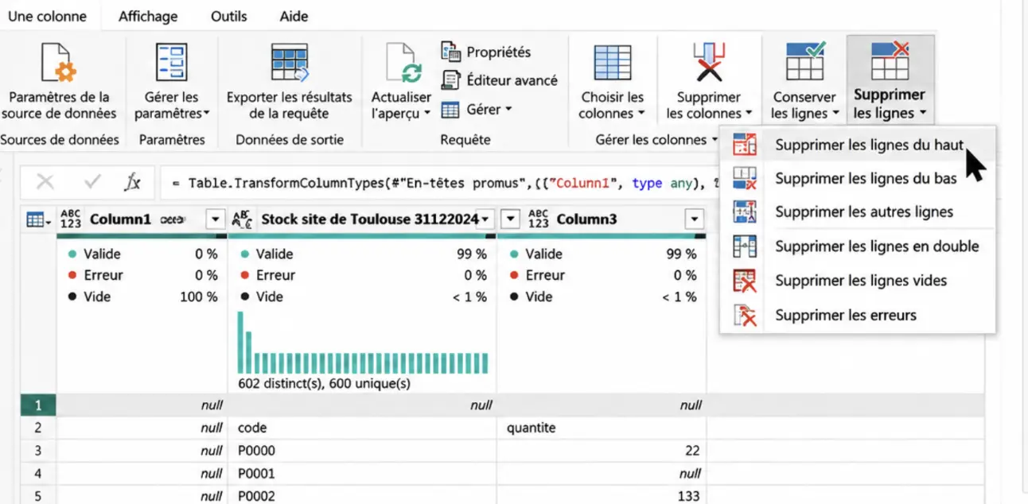The image size is (1028, 504).
Task: Click the cell P0002
Action: [x=362, y=496]
